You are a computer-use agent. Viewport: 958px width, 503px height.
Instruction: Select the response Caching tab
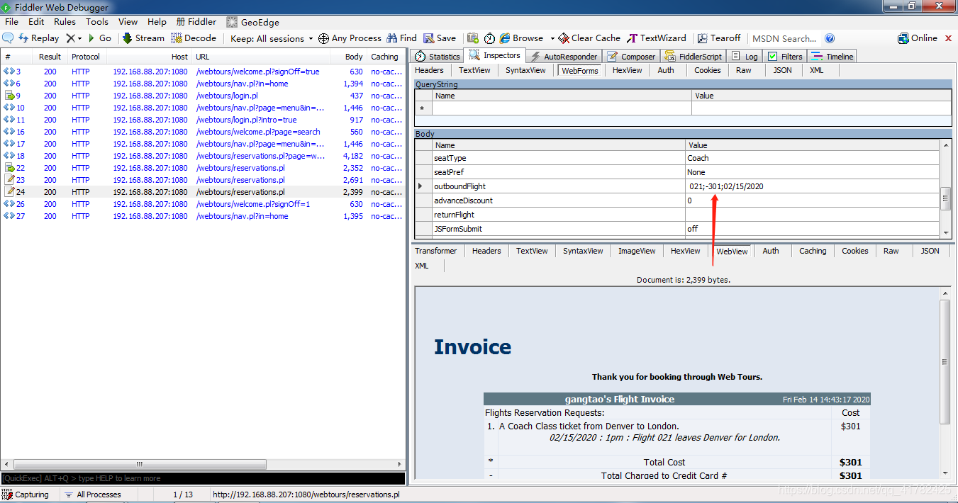click(x=813, y=251)
